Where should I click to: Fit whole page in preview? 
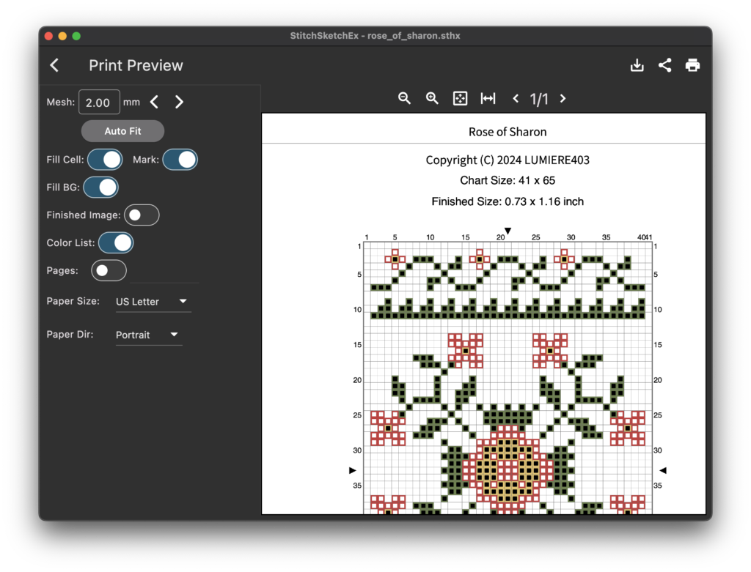point(460,98)
